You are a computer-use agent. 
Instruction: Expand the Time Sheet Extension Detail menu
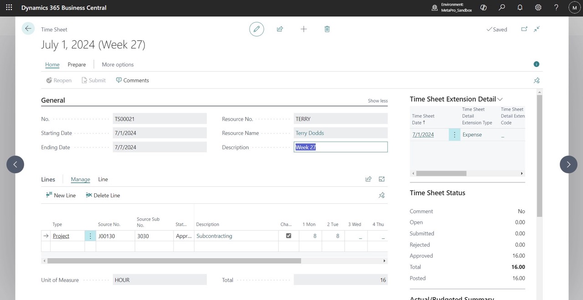pyautogui.click(x=500, y=99)
